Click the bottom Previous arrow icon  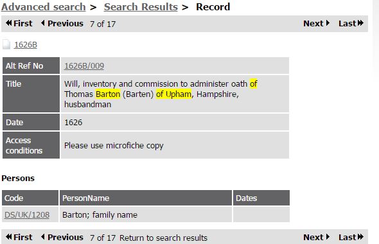click(x=43, y=237)
